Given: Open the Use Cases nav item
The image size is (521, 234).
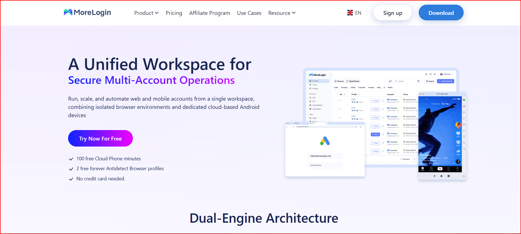Looking at the screenshot, I should click(x=249, y=13).
